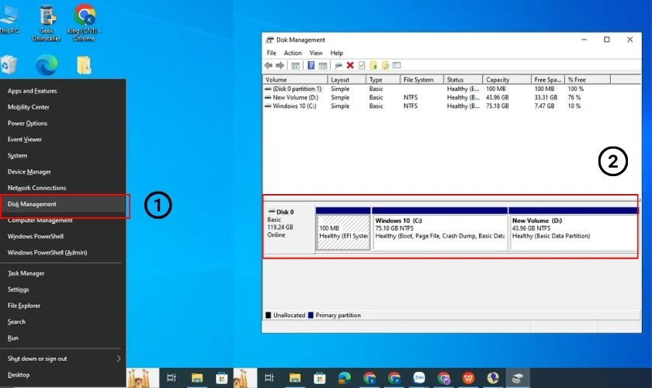Select the New Volume (D:) partition block
The height and width of the screenshot is (388, 652).
pos(574,229)
